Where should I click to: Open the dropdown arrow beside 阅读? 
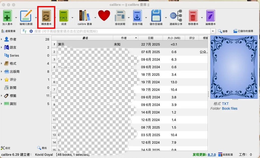72,18
